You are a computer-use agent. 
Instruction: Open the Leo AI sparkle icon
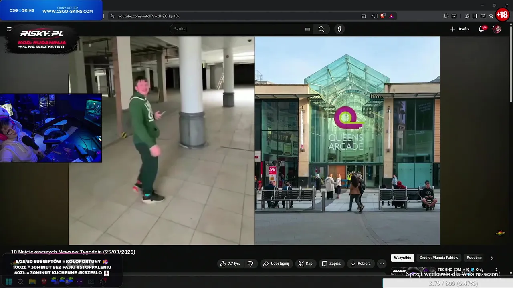(491, 16)
